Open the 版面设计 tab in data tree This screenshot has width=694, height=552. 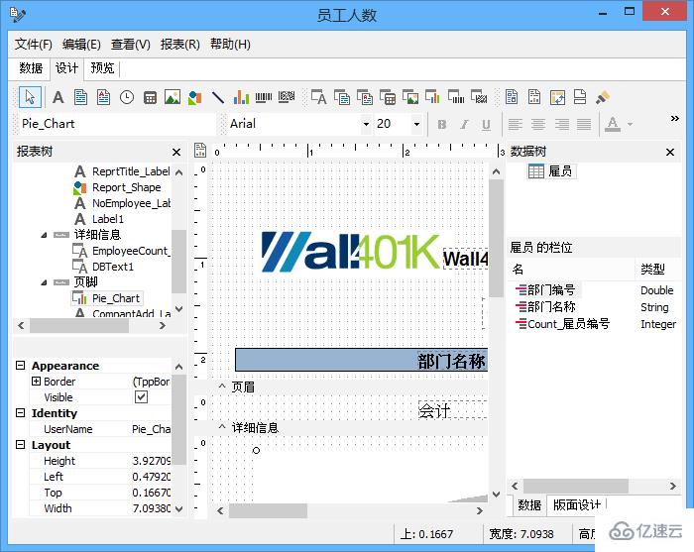click(577, 504)
